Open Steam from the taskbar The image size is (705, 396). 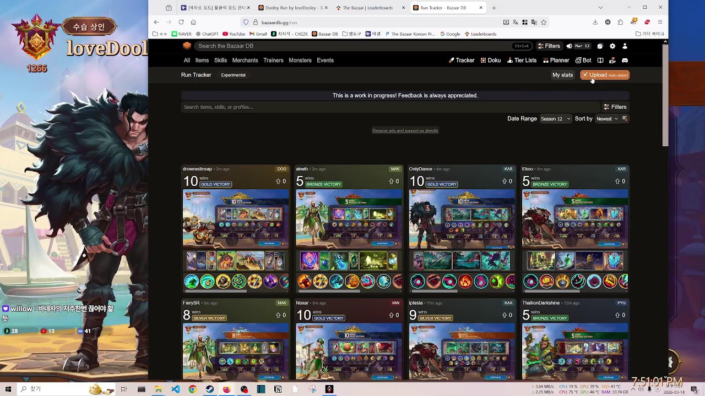[209, 389]
